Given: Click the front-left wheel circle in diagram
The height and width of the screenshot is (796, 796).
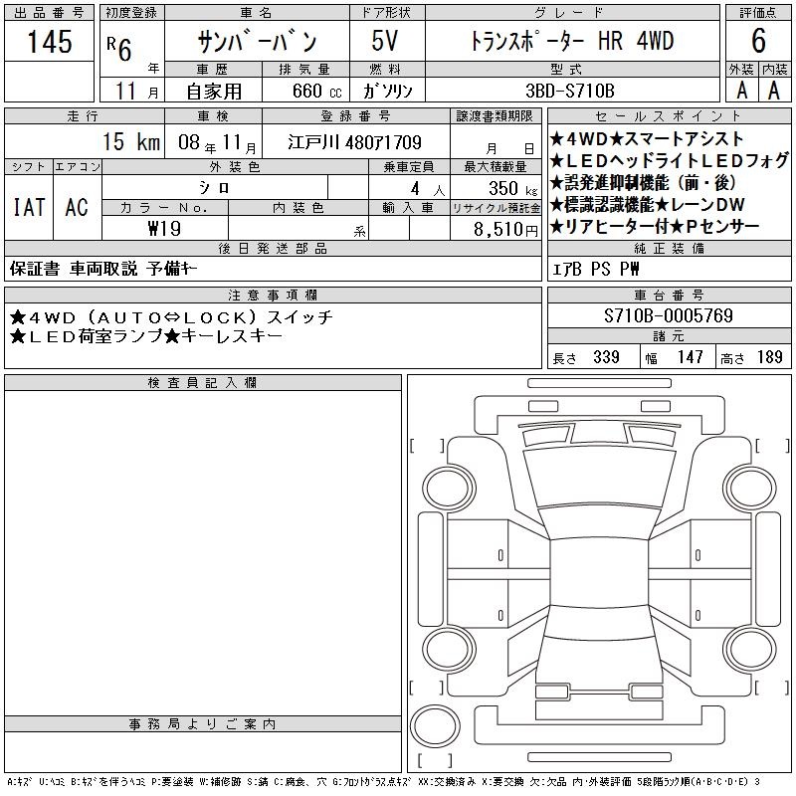Looking at the screenshot, I should [x=449, y=489].
